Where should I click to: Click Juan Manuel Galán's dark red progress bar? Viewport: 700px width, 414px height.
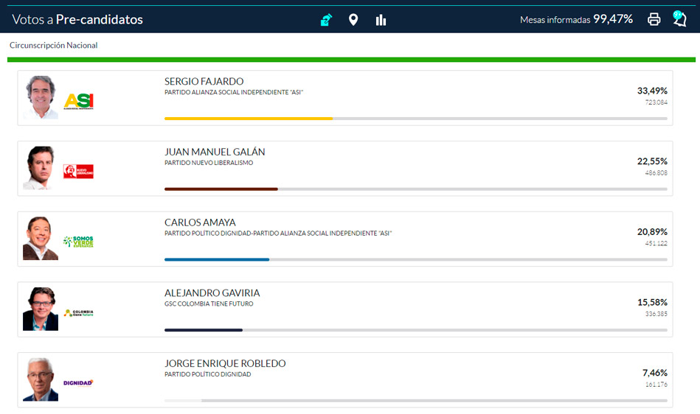pyautogui.click(x=221, y=189)
